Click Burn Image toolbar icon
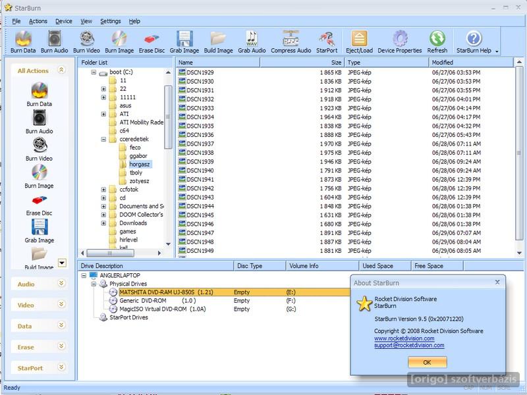Screen dimensions: 527x395 pyautogui.click(x=119, y=42)
